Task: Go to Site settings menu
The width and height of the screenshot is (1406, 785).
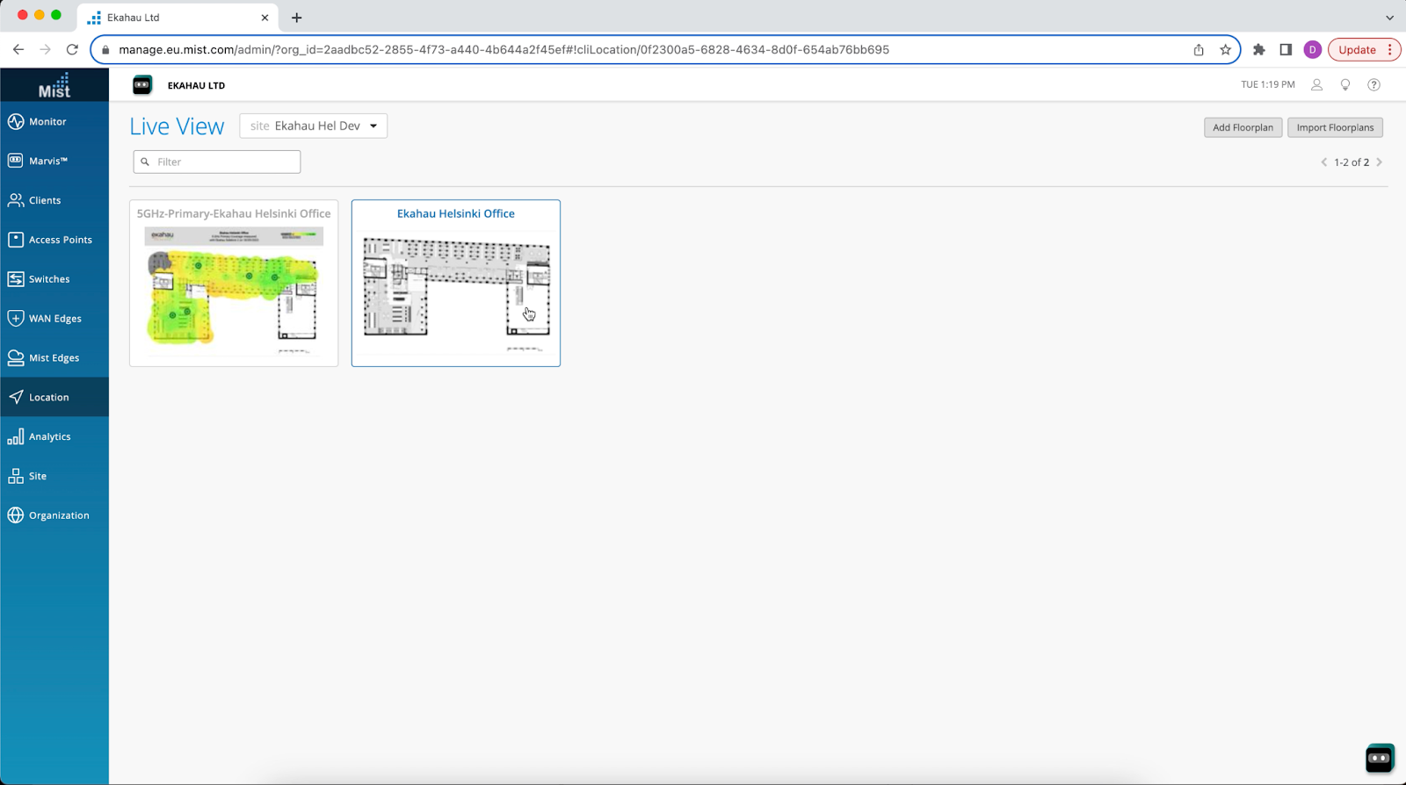Action: (x=54, y=476)
